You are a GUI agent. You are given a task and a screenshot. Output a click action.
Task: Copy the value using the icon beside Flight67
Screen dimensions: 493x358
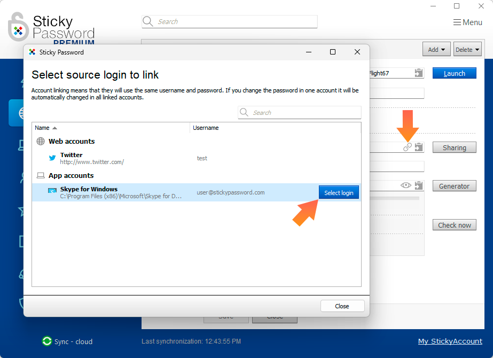tap(419, 73)
